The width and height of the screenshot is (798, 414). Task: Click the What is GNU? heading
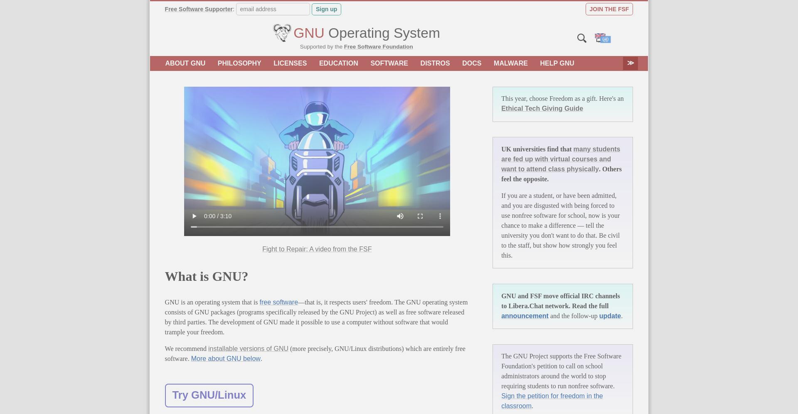click(207, 277)
